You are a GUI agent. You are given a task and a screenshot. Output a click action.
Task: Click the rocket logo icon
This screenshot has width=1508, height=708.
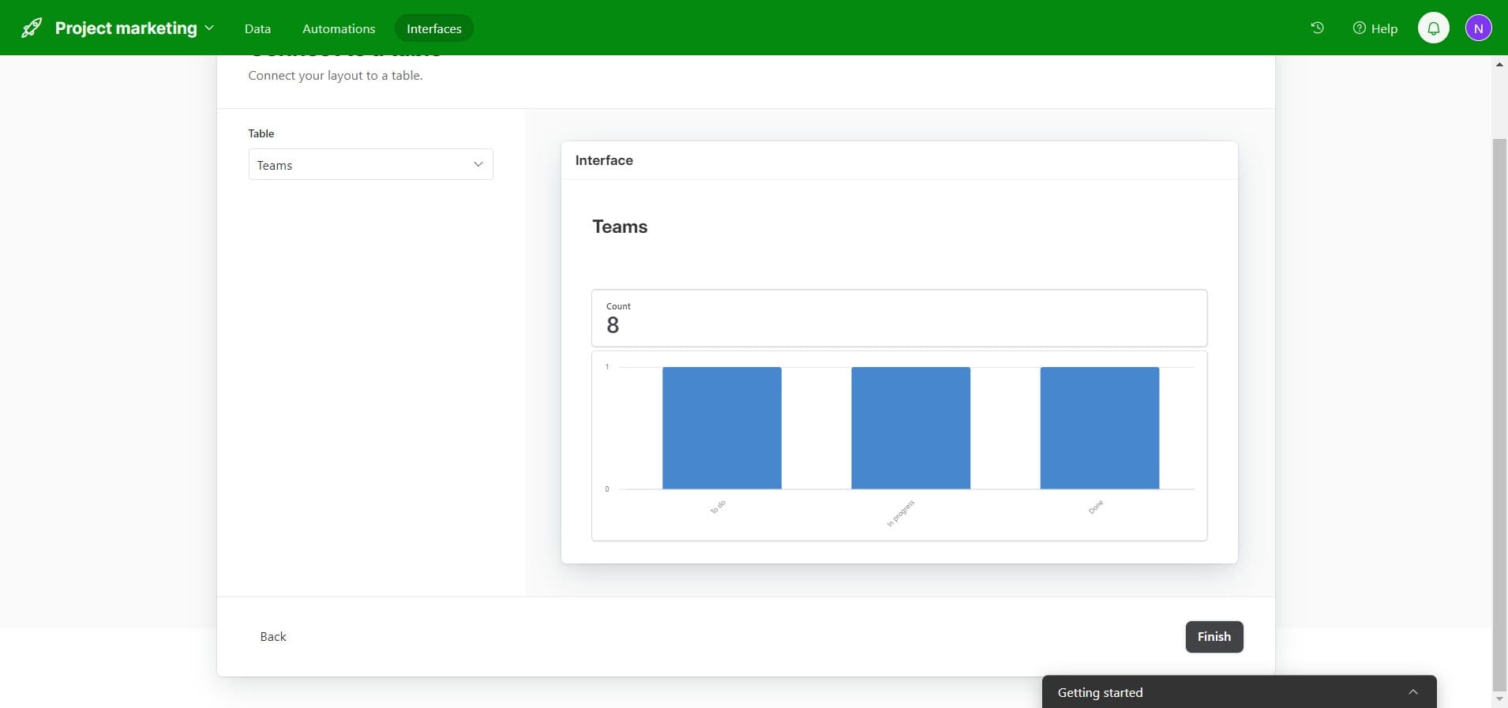pos(32,28)
